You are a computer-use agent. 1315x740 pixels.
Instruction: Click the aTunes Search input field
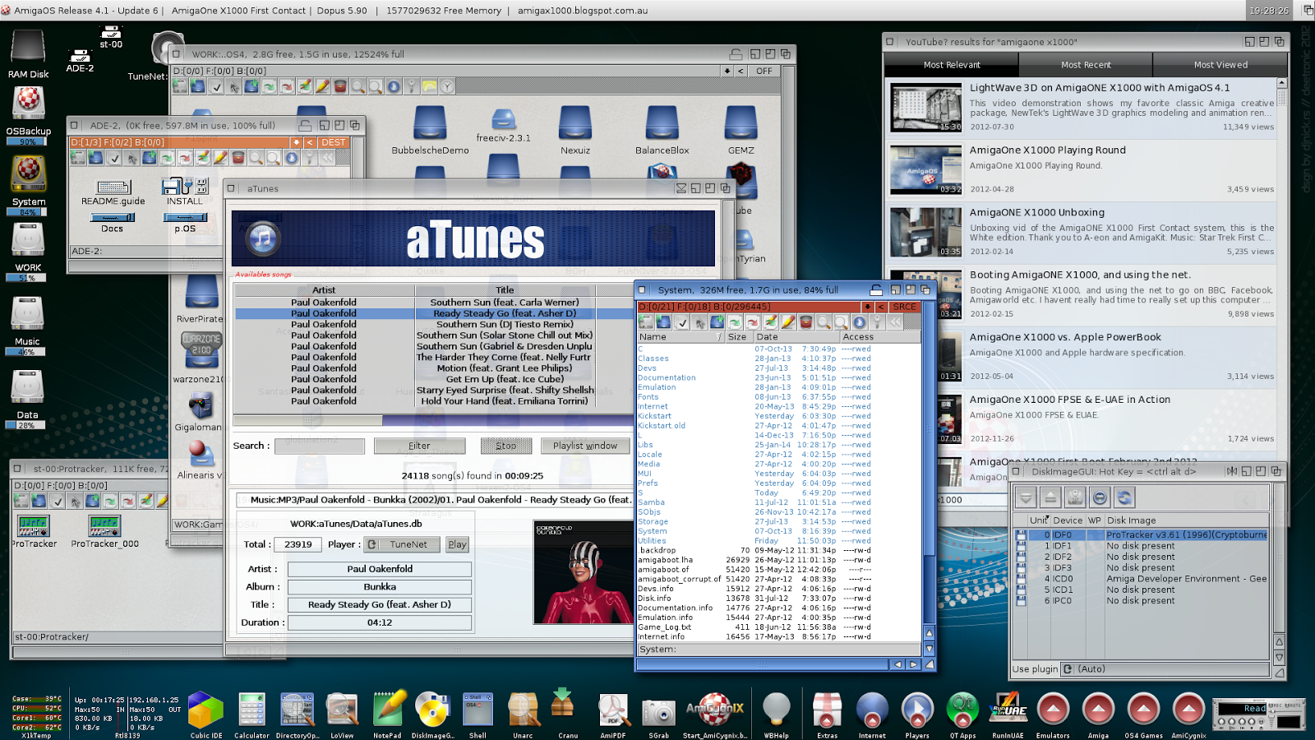tap(319, 446)
